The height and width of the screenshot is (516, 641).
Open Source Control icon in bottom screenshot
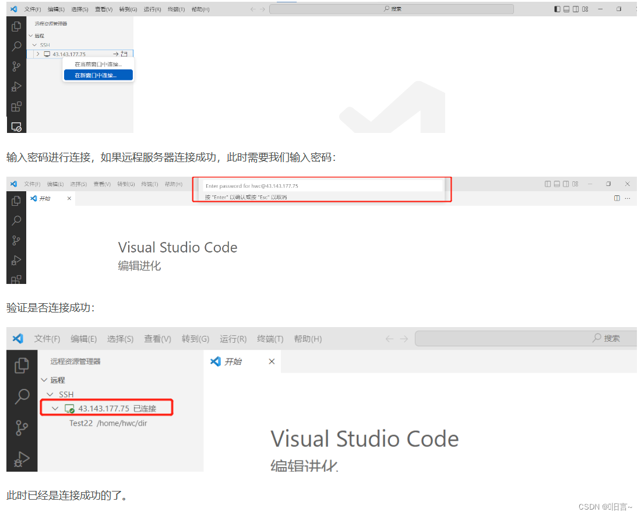(22, 428)
